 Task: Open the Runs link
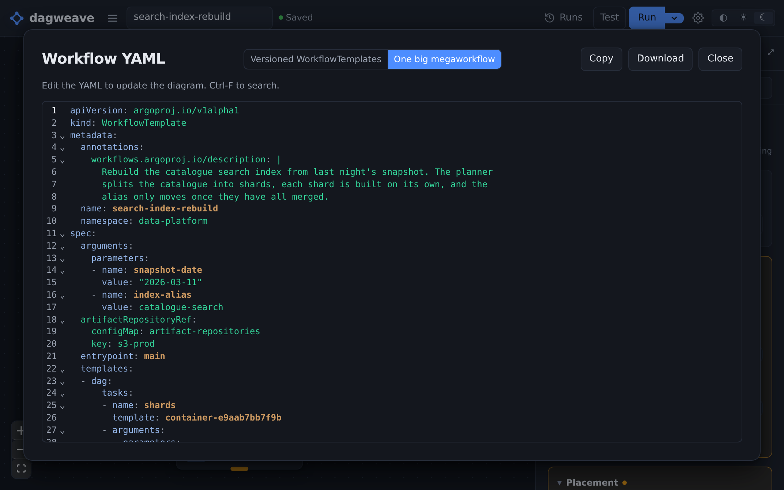[x=563, y=18]
